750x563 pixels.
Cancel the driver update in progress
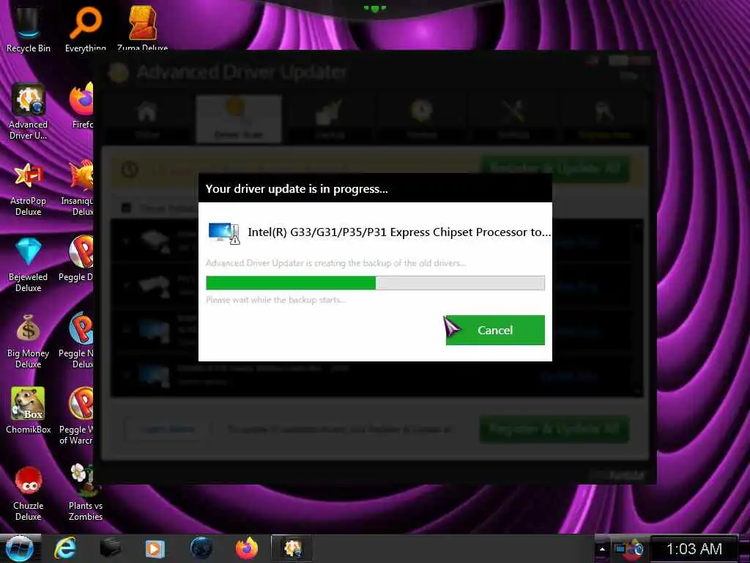(x=495, y=330)
